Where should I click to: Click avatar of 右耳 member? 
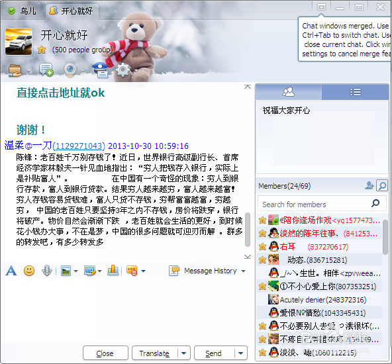[273, 247]
